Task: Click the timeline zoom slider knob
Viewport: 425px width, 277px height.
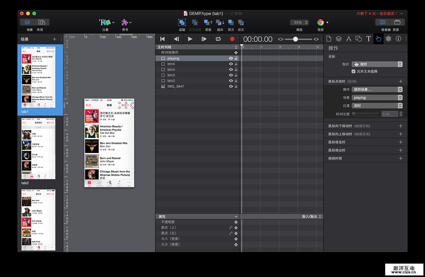Action: point(295,39)
